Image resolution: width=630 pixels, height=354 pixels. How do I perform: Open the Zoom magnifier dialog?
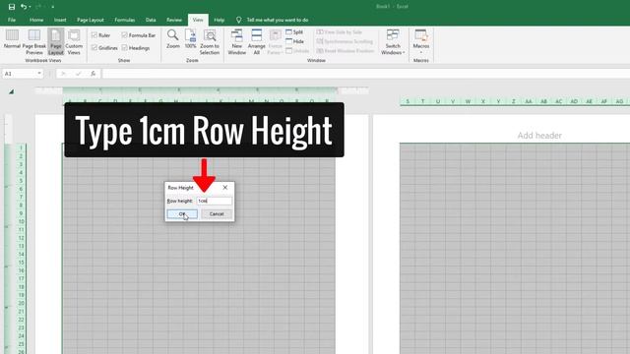point(173,39)
